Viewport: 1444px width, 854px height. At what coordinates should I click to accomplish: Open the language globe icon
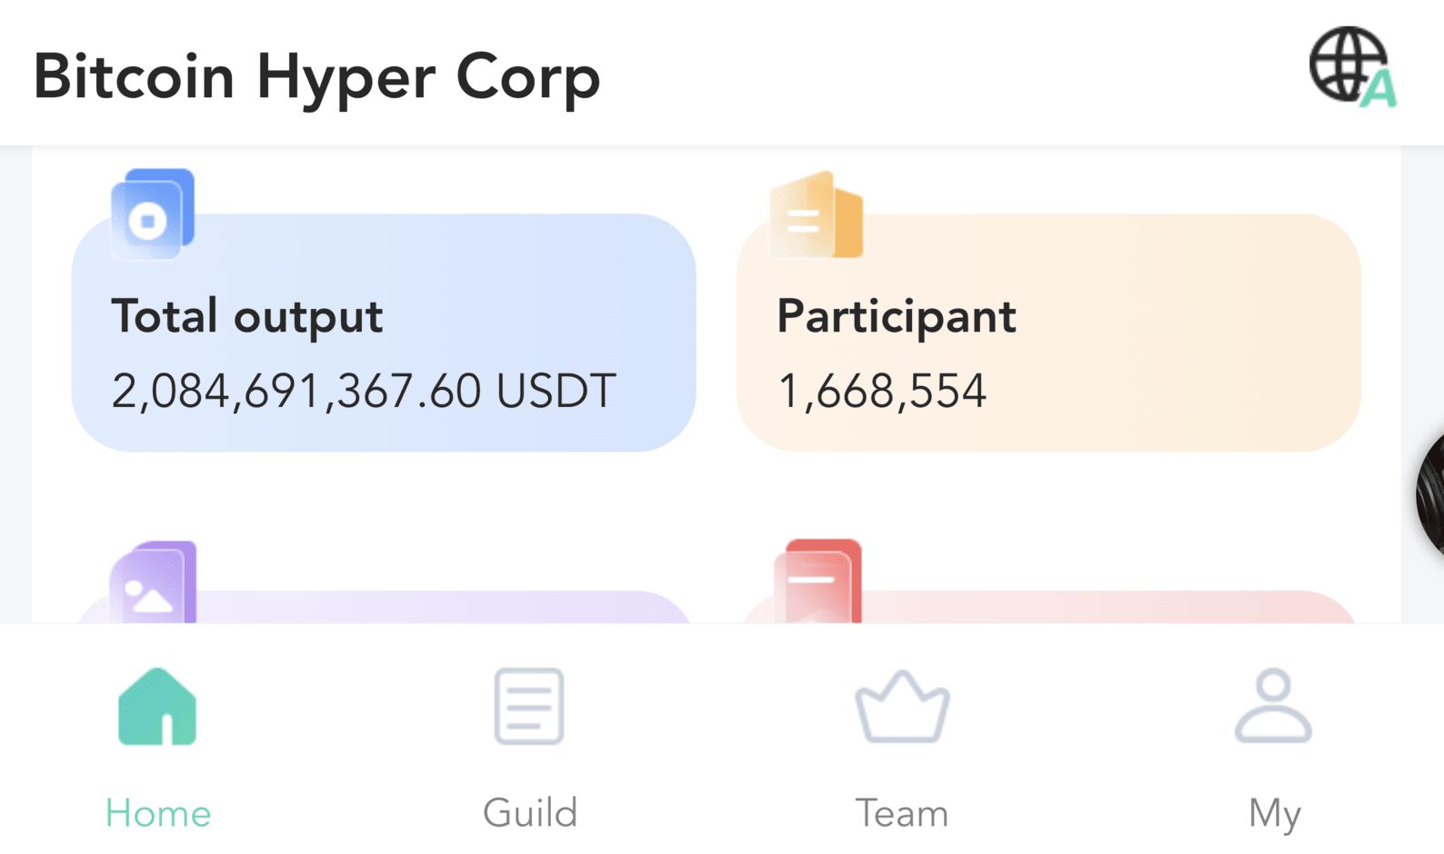pos(1352,67)
